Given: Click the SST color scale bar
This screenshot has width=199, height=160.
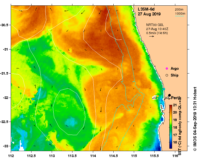Looking at the screenshot, I should coord(170,127).
